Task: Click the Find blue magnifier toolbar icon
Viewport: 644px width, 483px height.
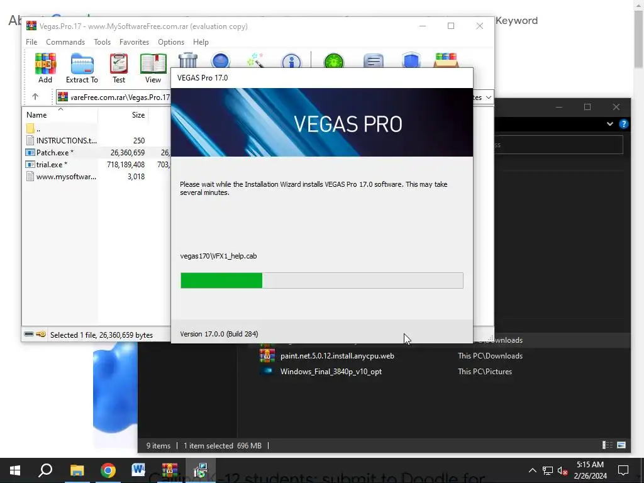Action: click(221, 60)
